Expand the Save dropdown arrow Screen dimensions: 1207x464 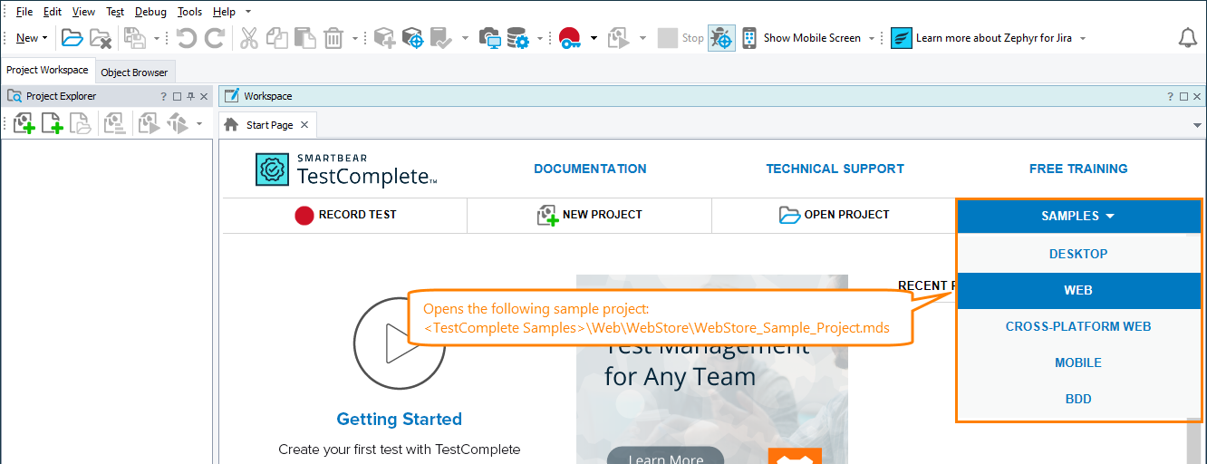click(156, 38)
